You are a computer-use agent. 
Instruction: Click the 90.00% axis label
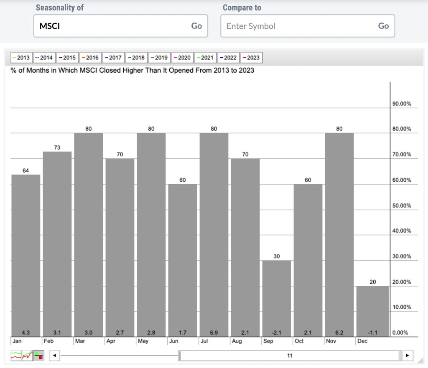point(402,104)
